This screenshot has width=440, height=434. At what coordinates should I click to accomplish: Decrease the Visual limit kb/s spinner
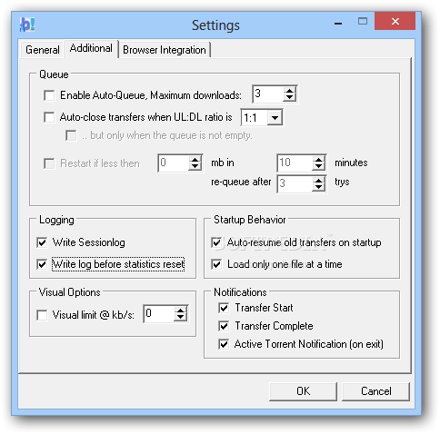click(x=181, y=317)
